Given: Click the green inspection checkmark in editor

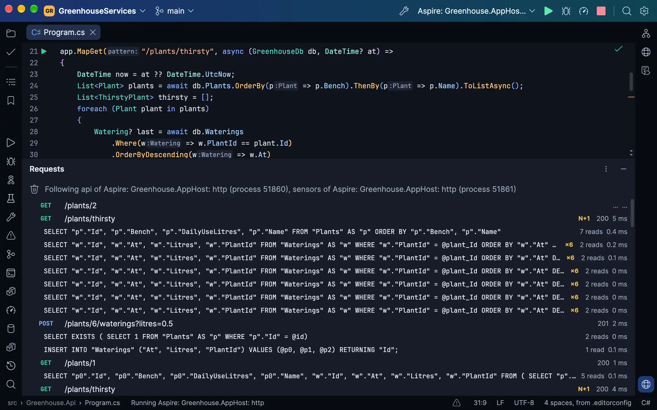Looking at the screenshot, I should tap(619, 49).
